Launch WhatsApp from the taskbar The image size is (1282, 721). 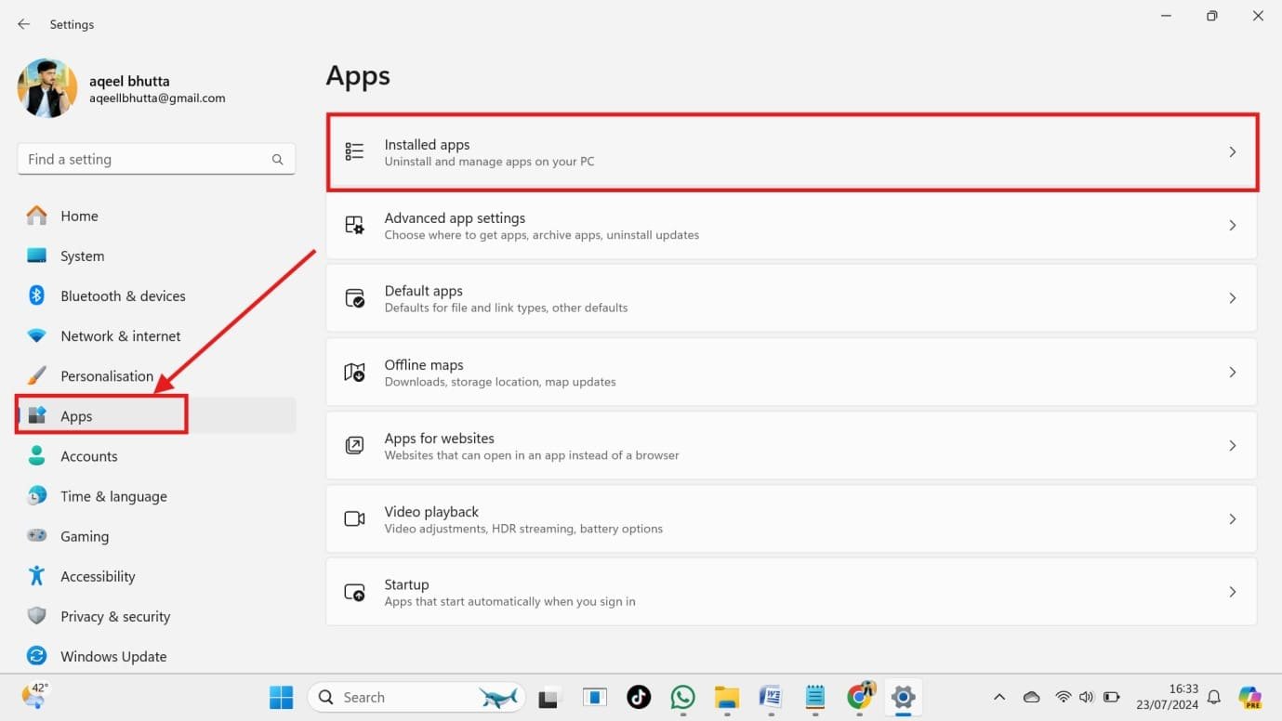pyautogui.click(x=682, y=697)
